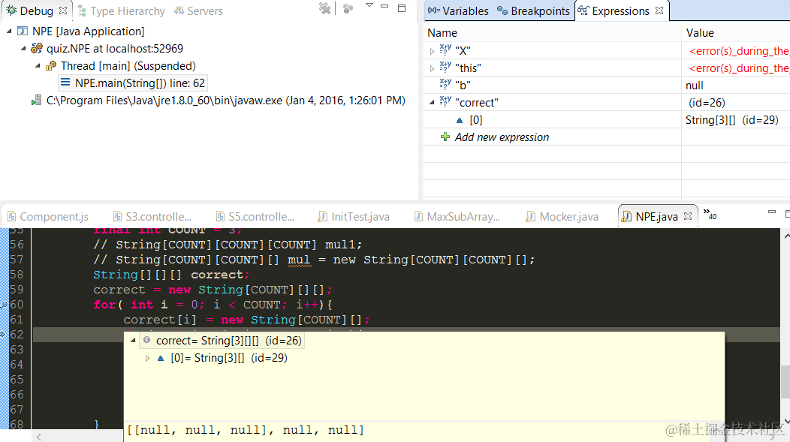Click the watch expression icon beside "correct"
The height and width of the screenshot is (442, 790).
tap(445, 101)
